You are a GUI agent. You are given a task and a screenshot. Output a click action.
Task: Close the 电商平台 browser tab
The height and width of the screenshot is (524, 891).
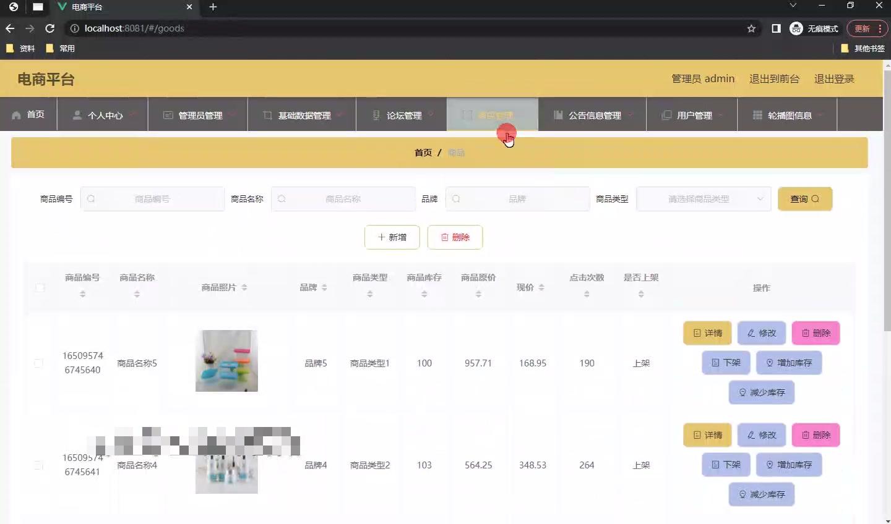[189, 7]
